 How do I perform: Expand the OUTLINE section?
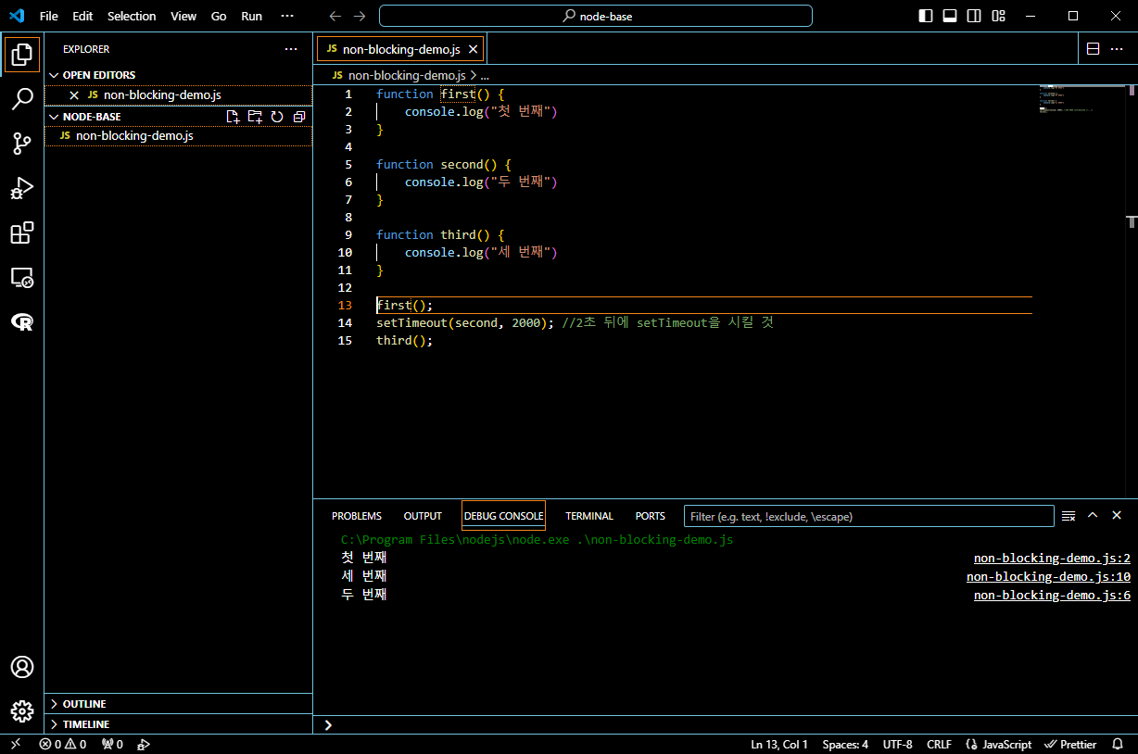click(x=179, y=704)
